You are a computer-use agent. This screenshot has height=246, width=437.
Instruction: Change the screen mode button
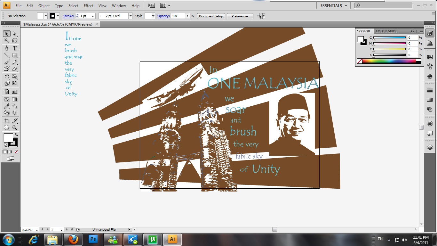pos(11,158)
